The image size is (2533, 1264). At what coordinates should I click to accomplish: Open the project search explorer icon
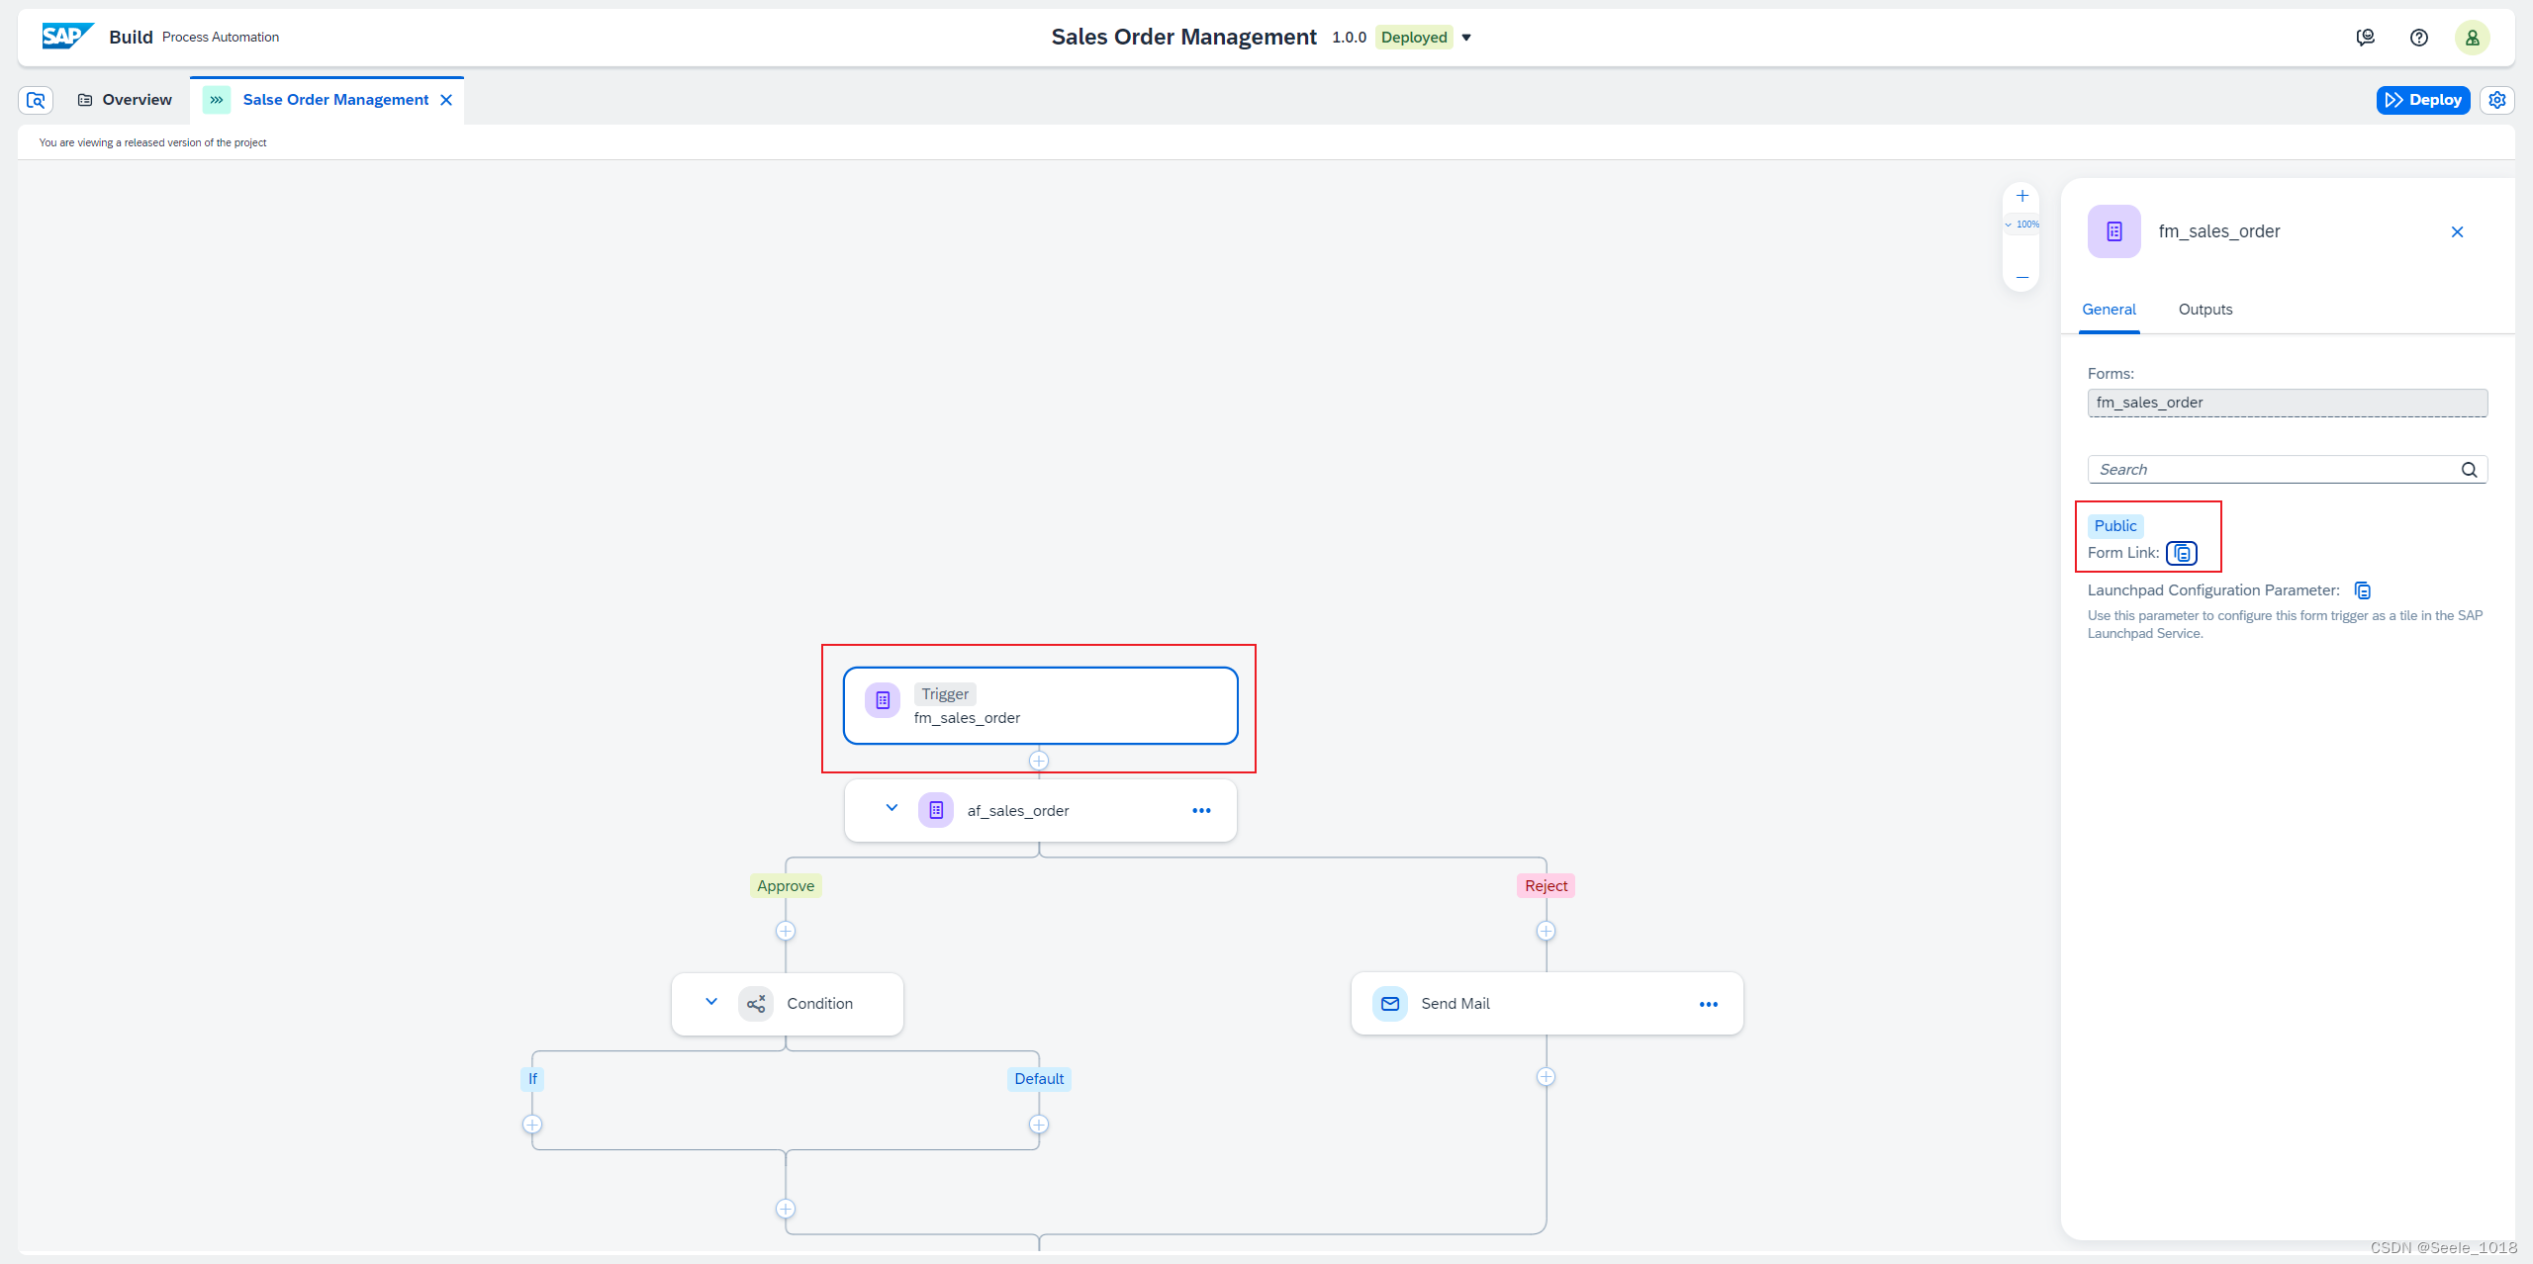[x=36, y=100]
